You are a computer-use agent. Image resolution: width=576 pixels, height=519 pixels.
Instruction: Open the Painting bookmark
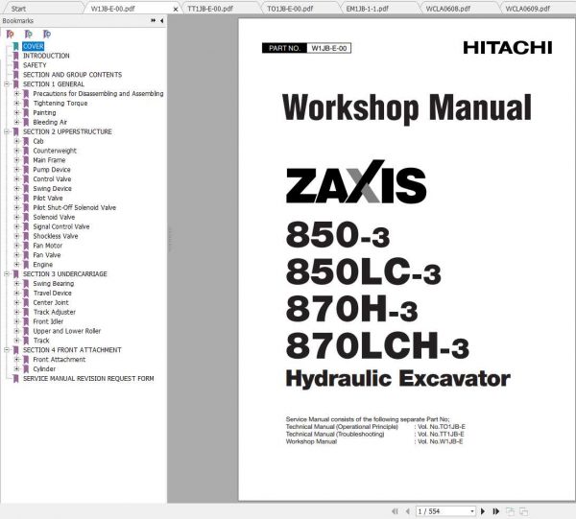(x=44, y=112)
